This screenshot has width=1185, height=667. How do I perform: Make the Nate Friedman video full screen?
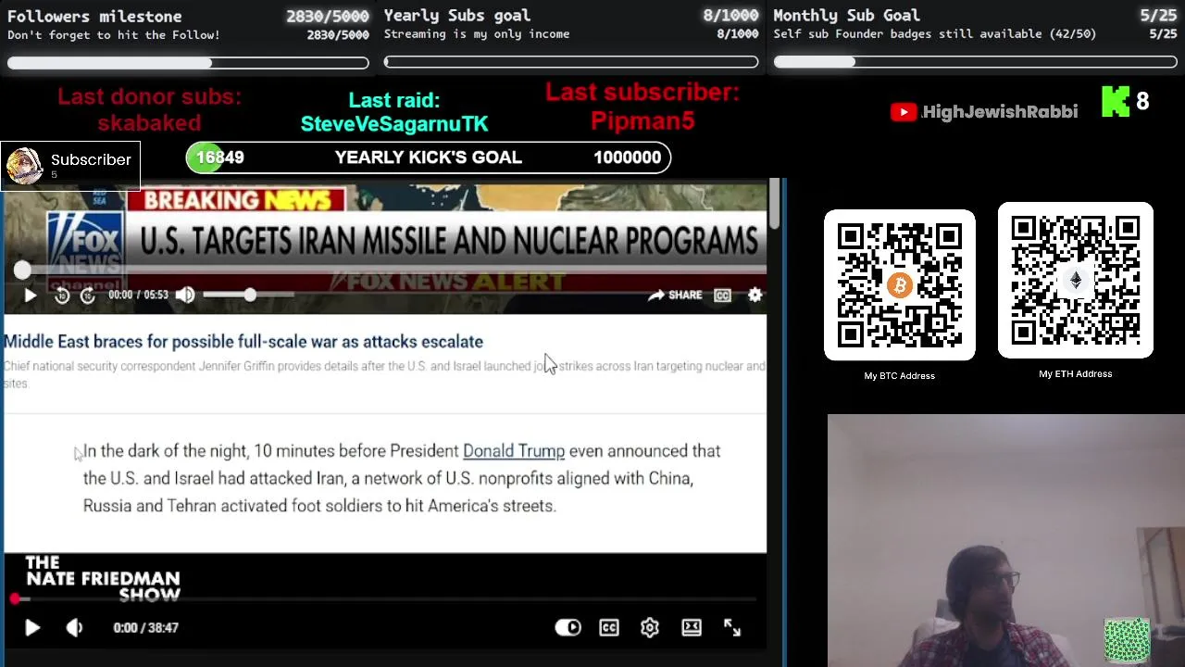732,627
